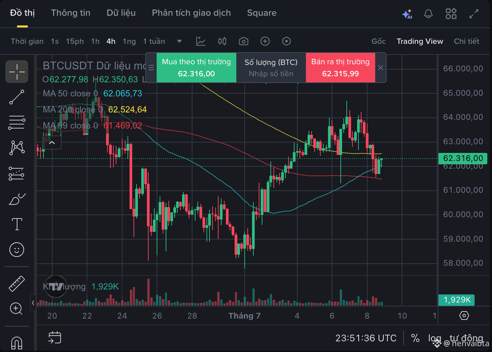The image size is (492, 352).
Task: Select the ruler measure tool
Action: 17,283
